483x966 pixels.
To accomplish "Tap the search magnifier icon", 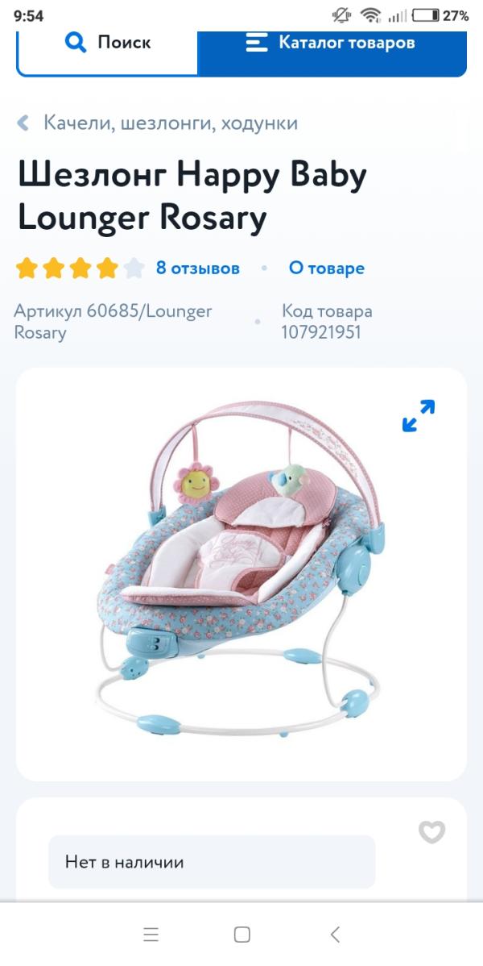I will [x=75, y=43].
